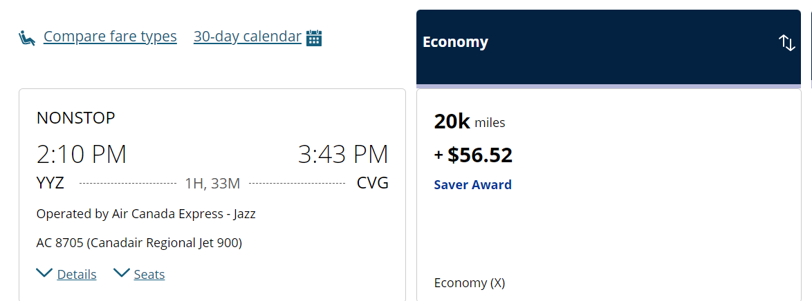Click the 3:43 PM arrival time
This screenshot has width=812, height=301.
point(343,155)
